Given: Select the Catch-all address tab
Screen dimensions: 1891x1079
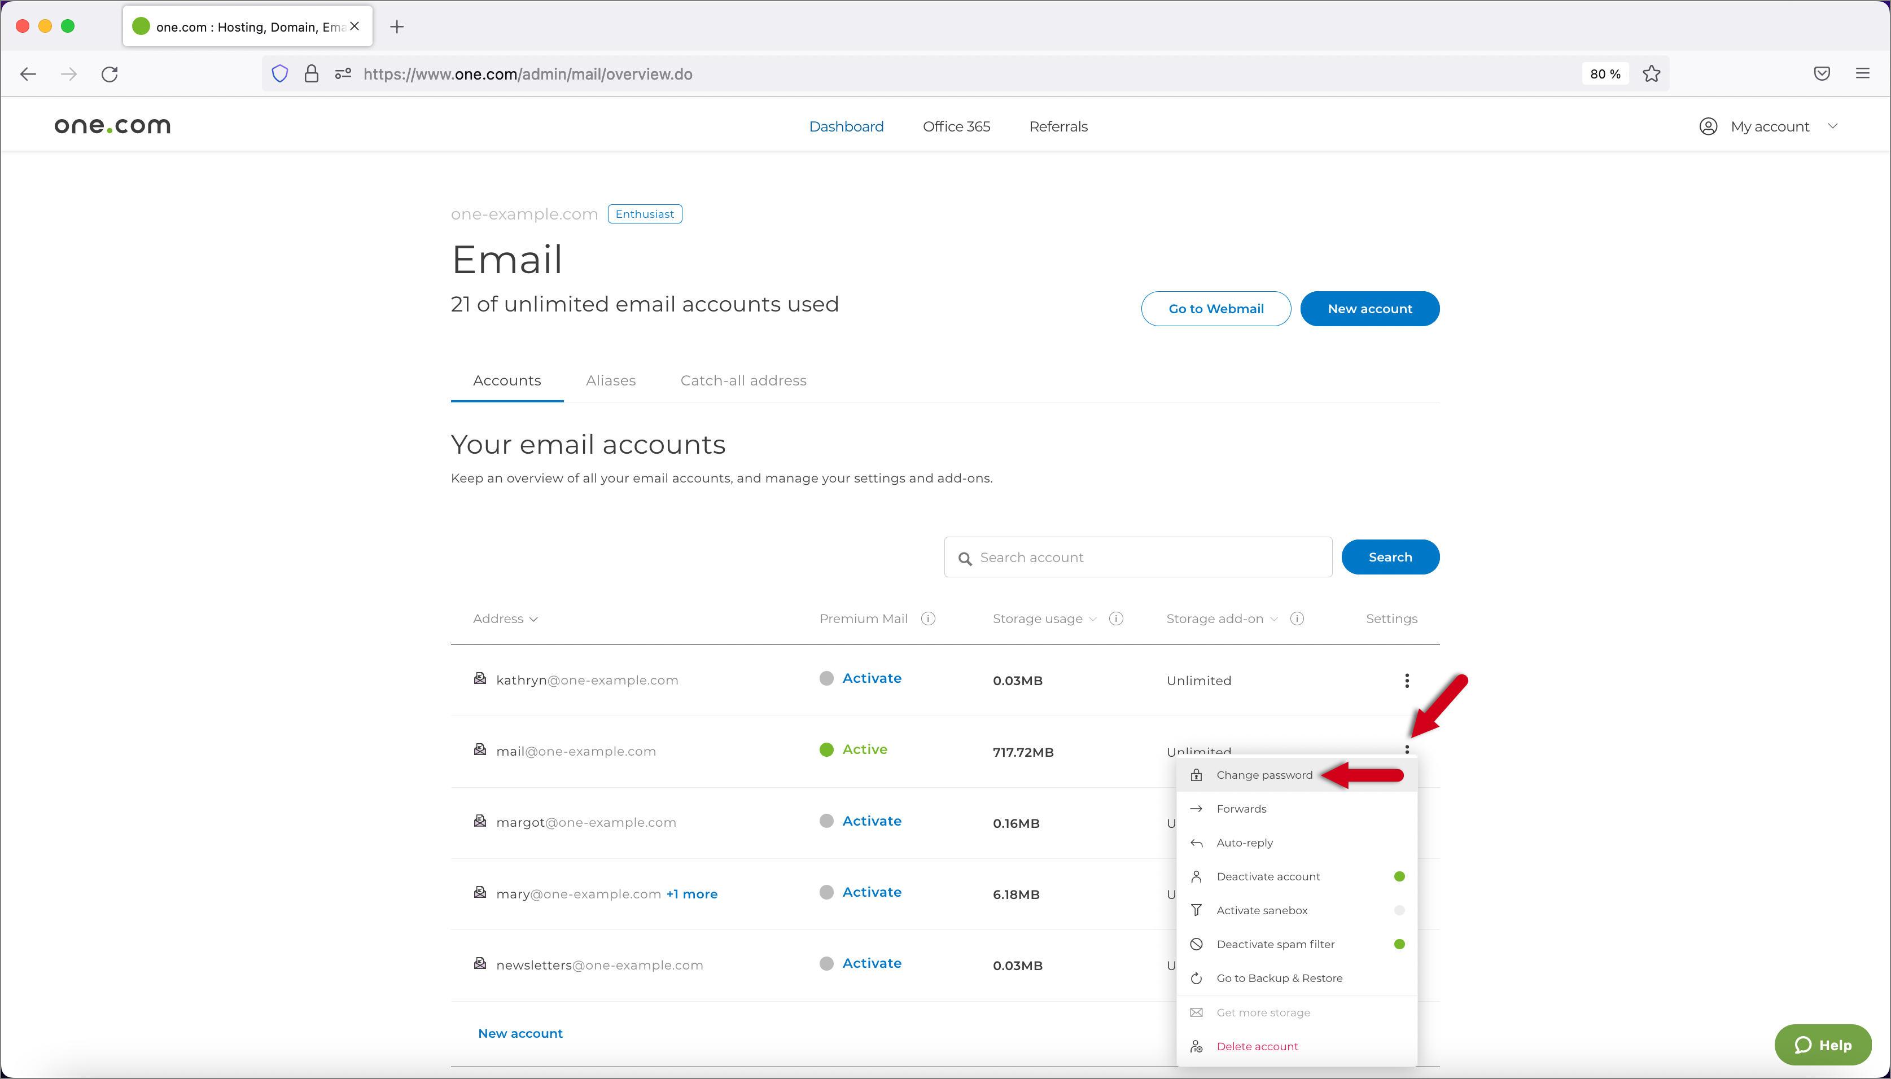Looking at the screenshot, I should [743, 380].
